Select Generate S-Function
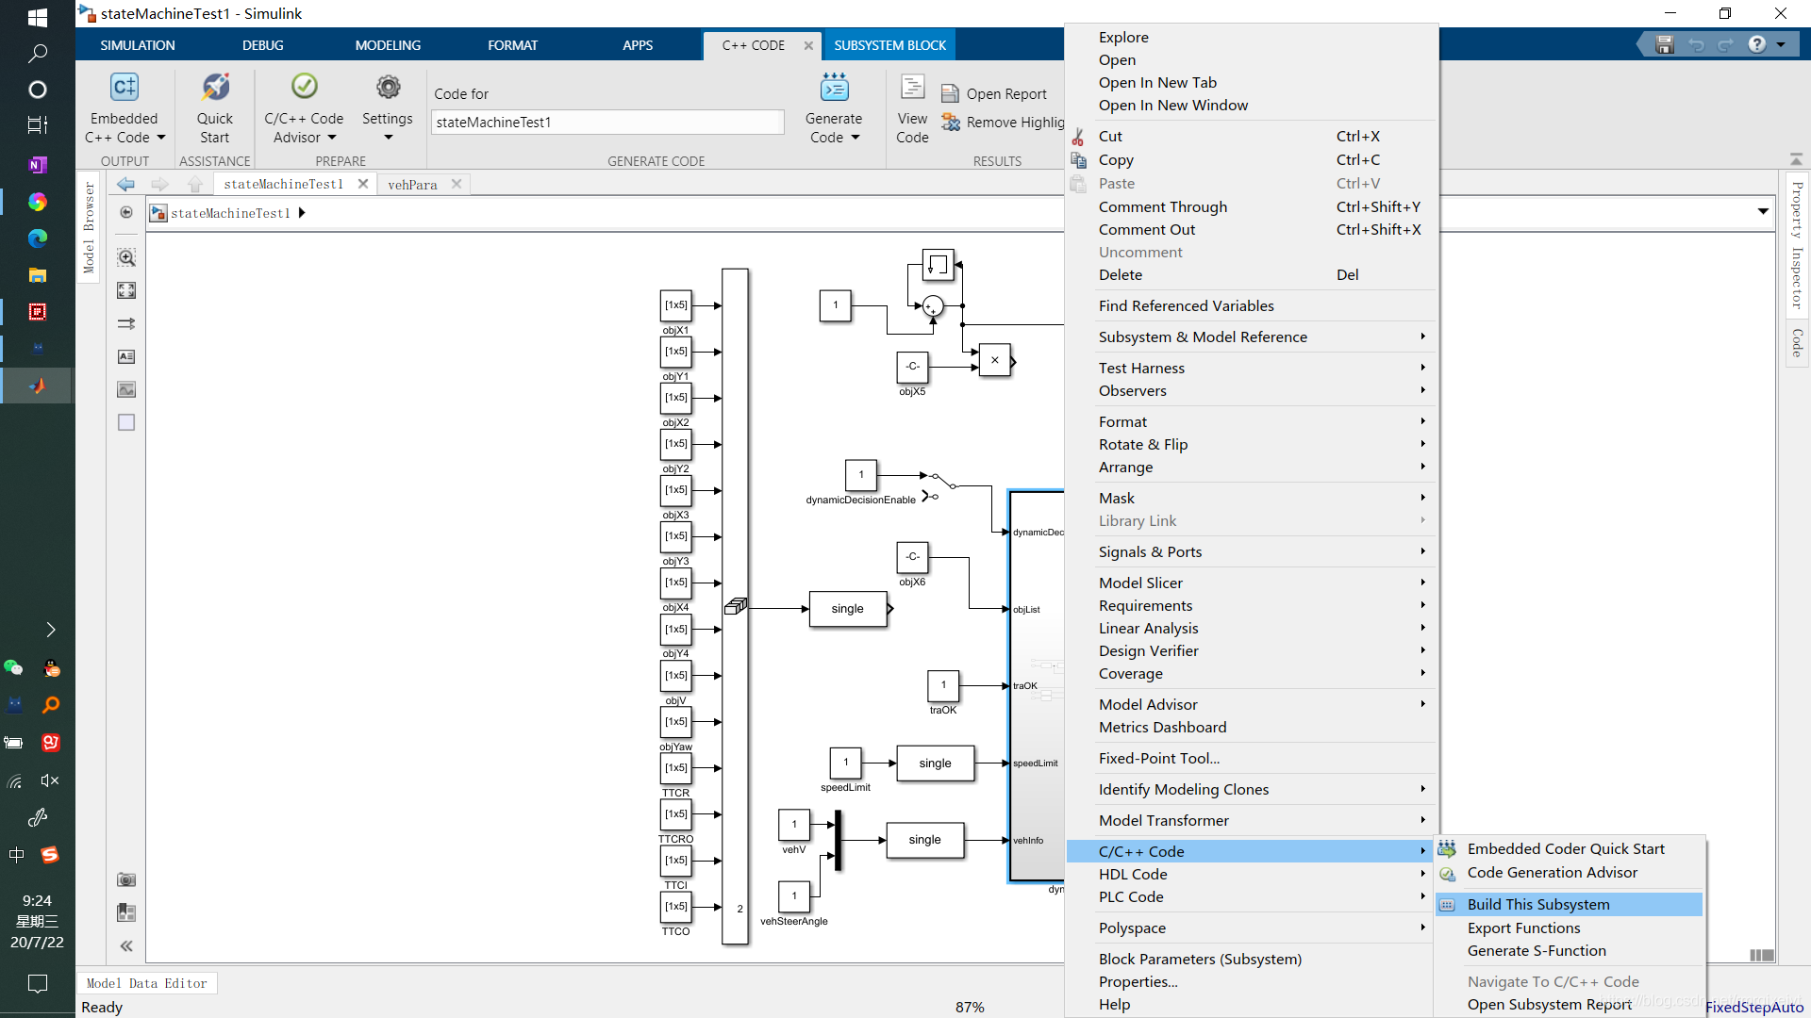 1569,951
